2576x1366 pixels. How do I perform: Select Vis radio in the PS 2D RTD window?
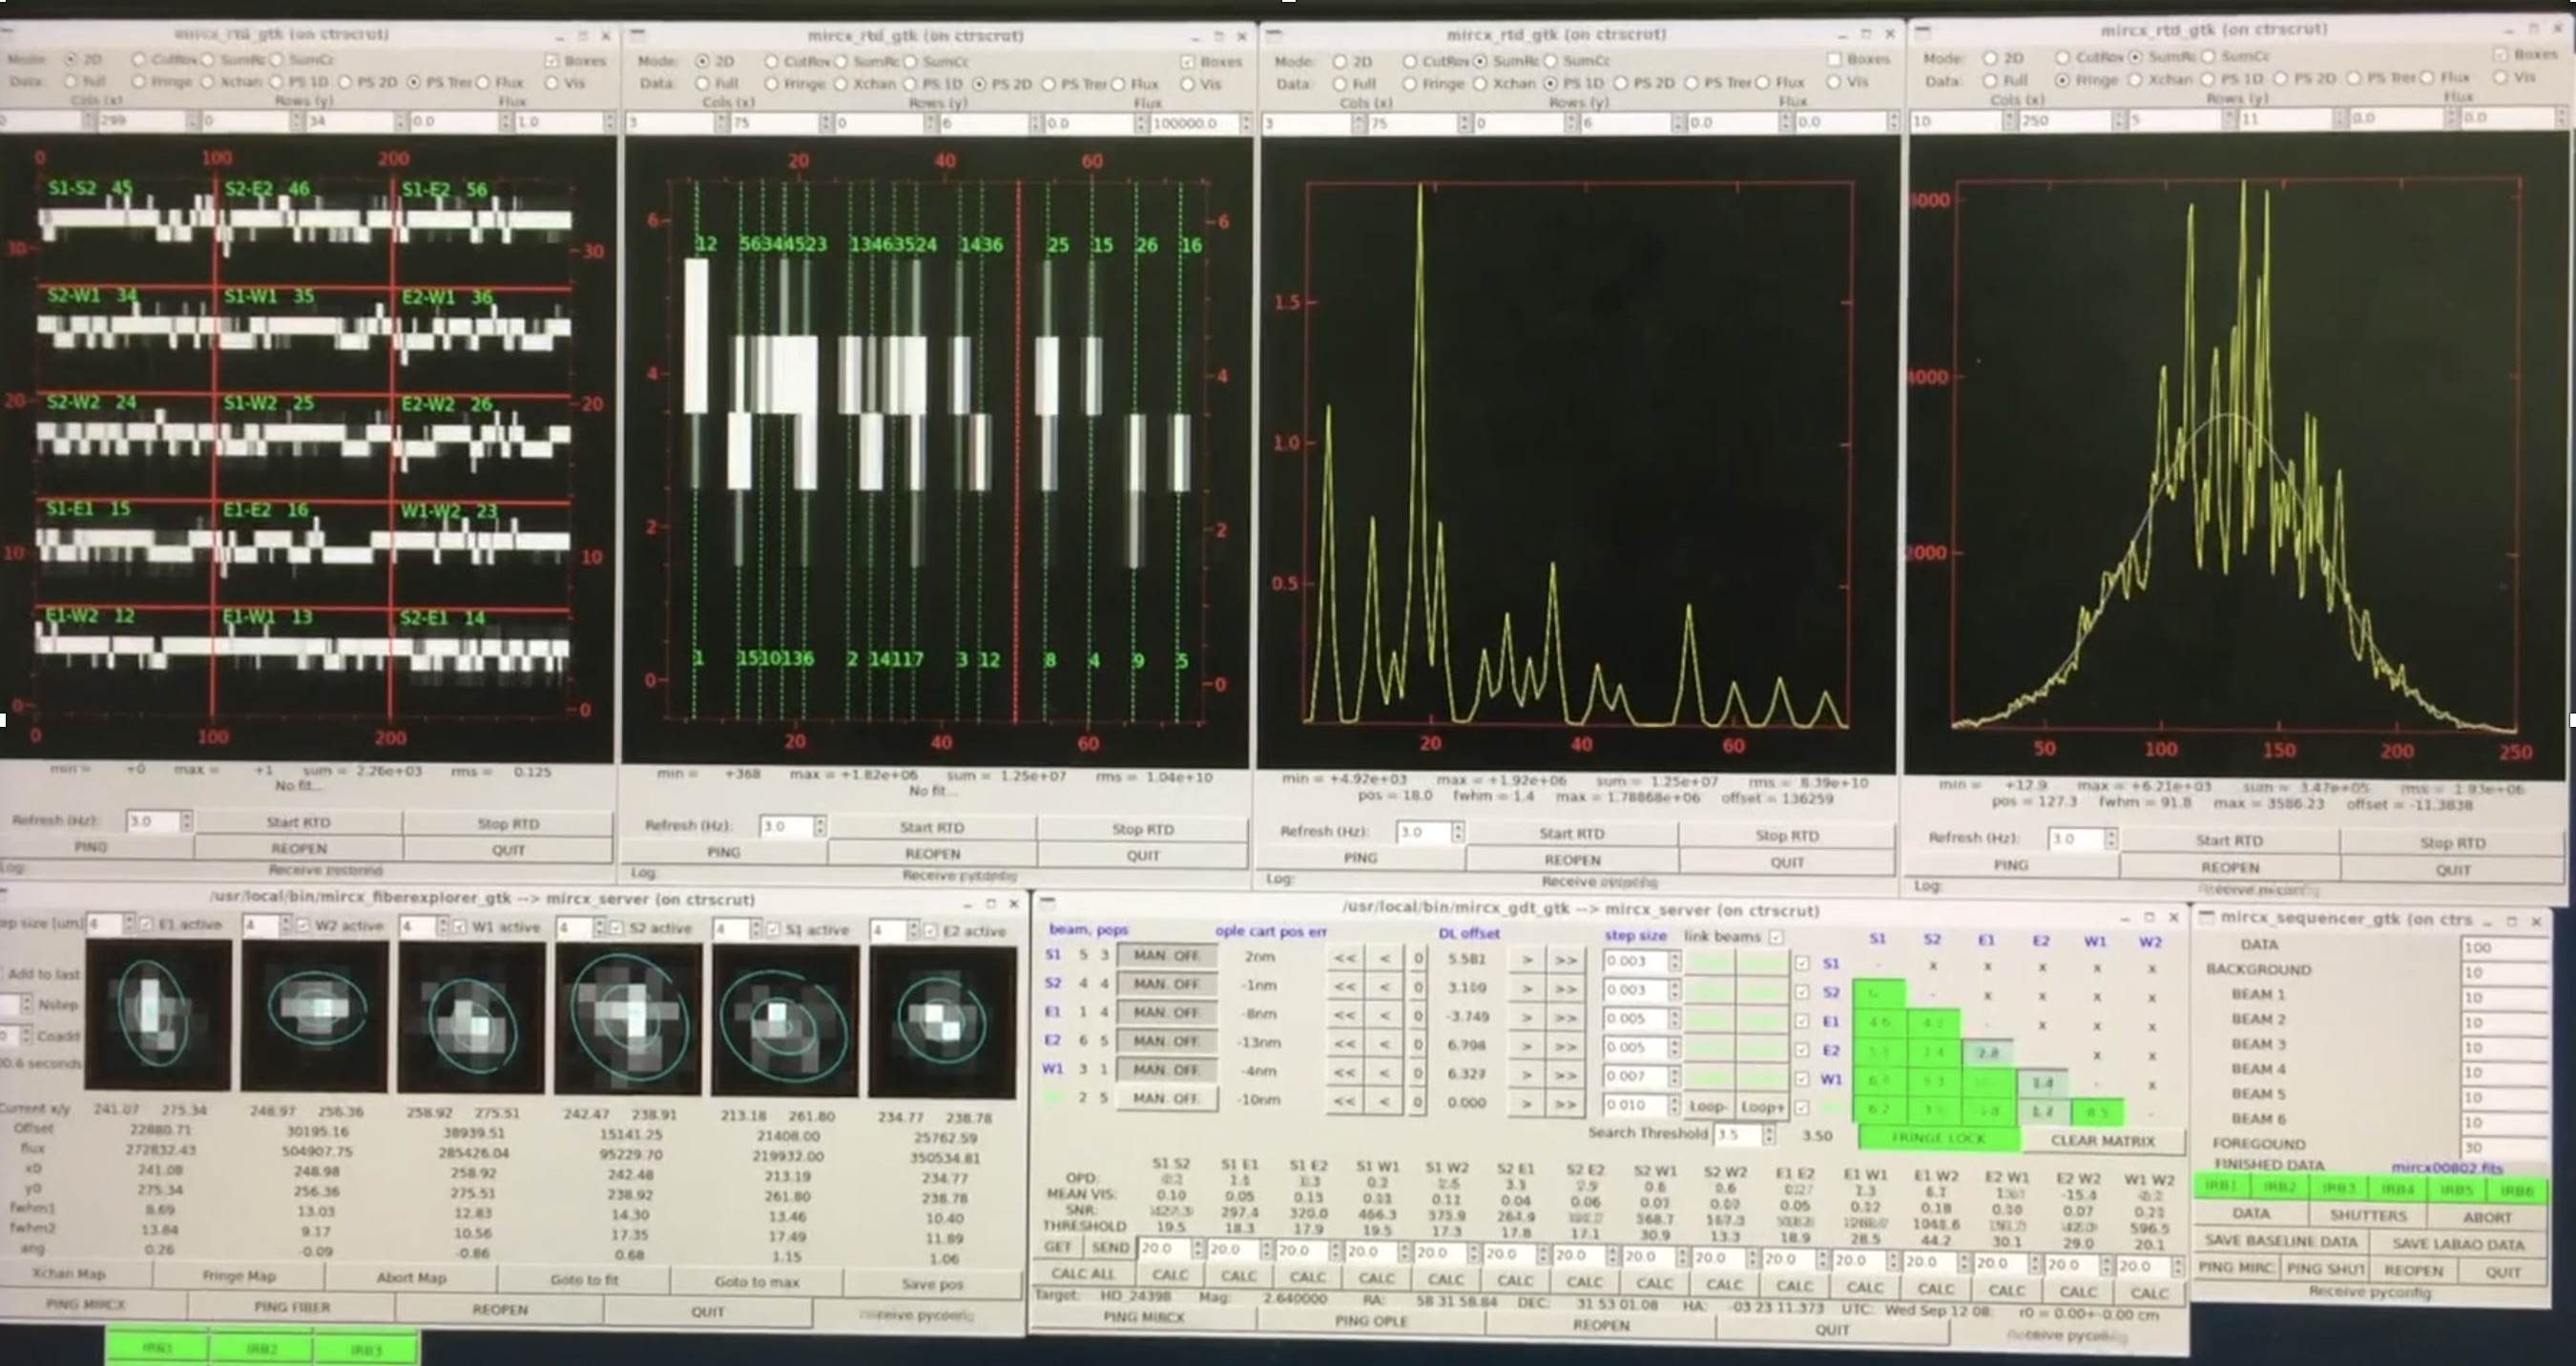[1187, 84]
